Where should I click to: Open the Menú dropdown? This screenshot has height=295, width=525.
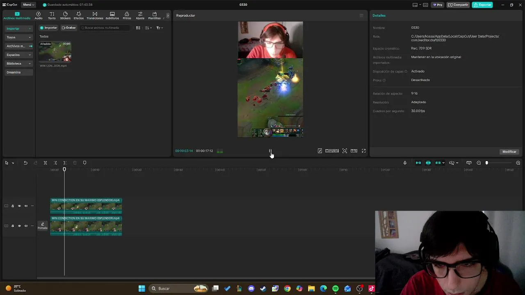[29, 5]
